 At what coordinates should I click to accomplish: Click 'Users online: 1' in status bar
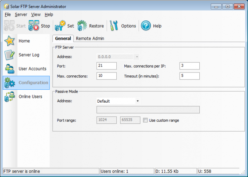point(114,171)
